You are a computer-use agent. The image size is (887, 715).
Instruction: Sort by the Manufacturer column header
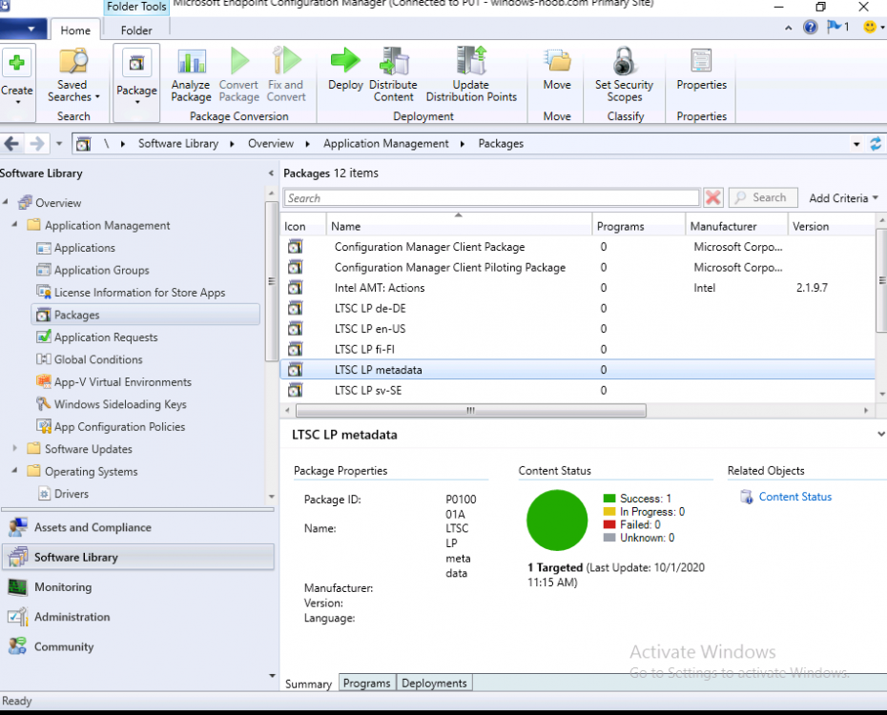[x=736, y=226]
